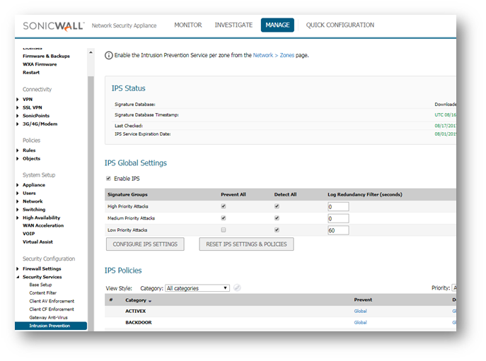Click the info icon beside the zone notice
The image size is (486, 361).
click(108, 55)
